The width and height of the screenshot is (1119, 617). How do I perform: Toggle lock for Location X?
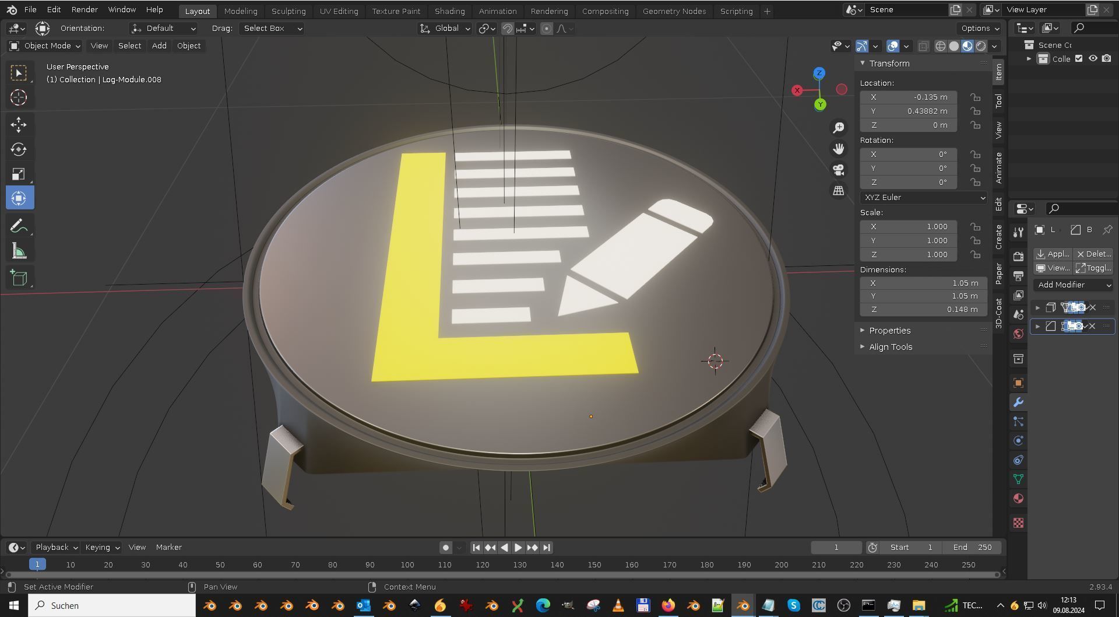click(x=975, y=97)
